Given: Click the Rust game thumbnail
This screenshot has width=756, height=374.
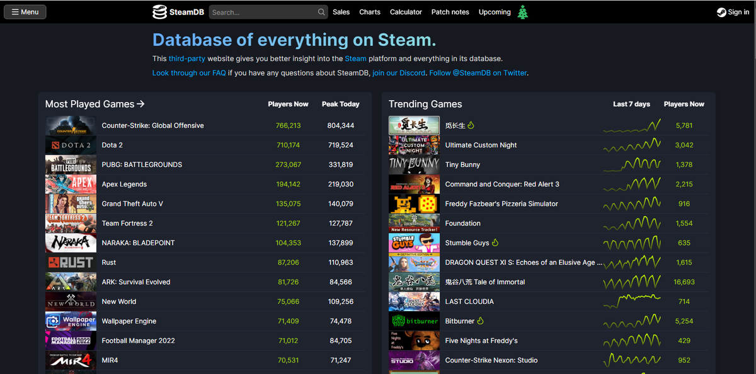Looking at the screenshot, I should tap(71, 262).
